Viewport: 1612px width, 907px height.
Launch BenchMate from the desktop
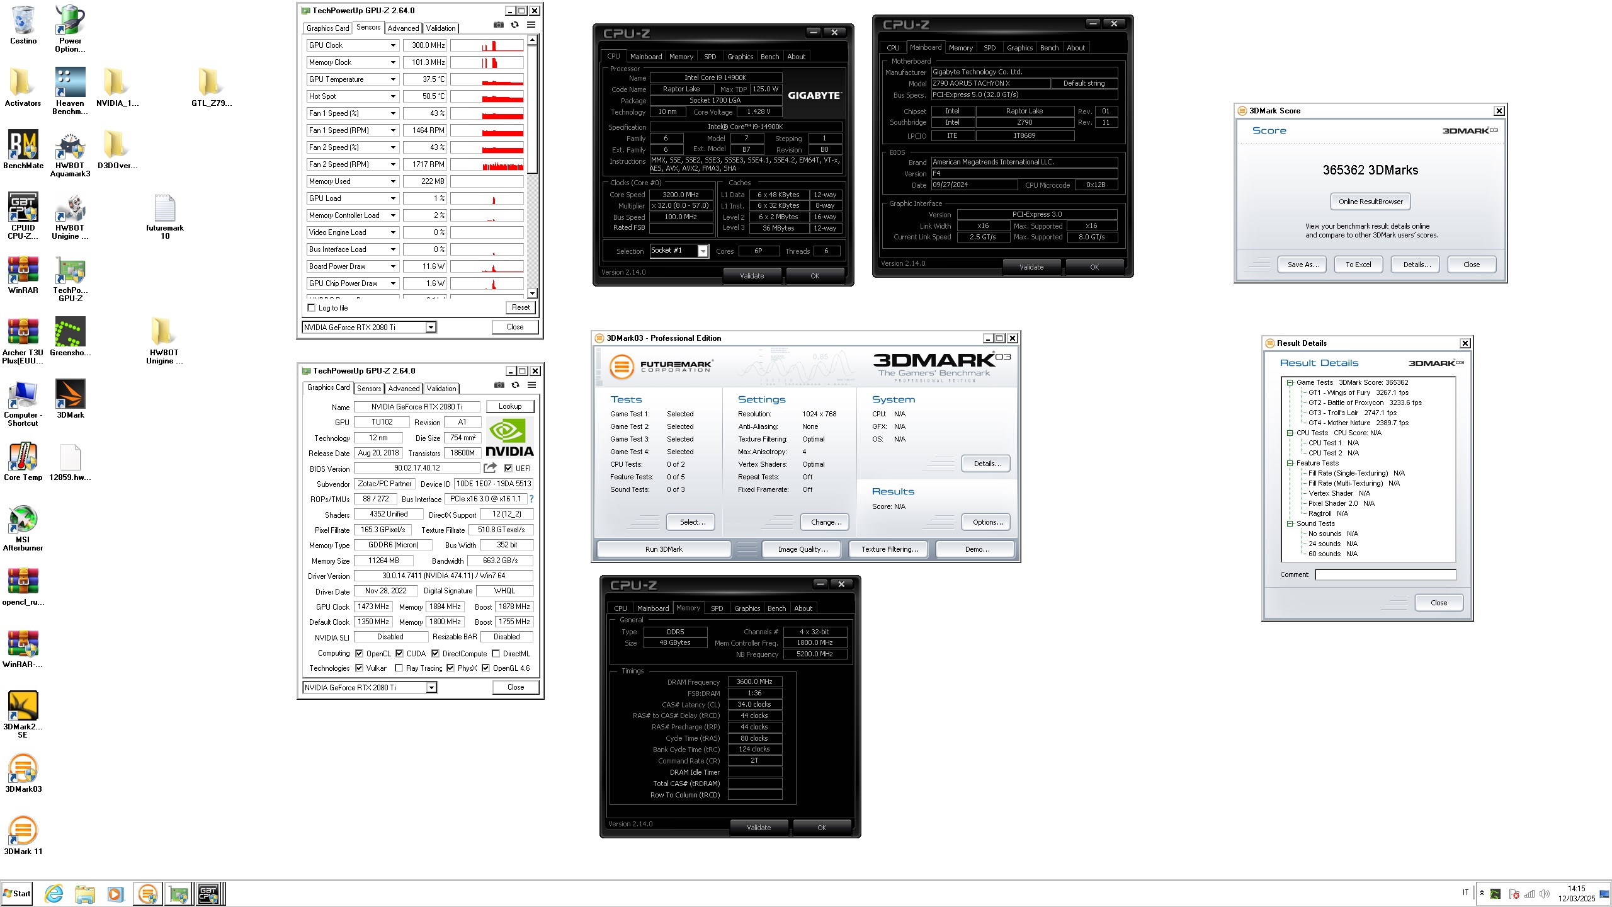23,149
